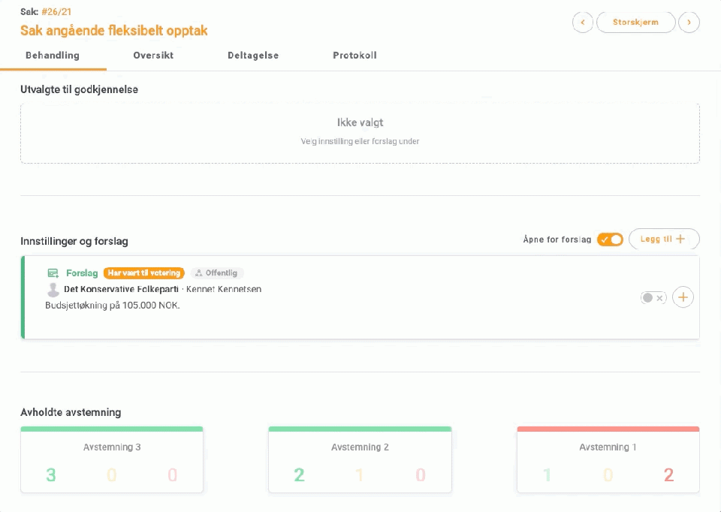
Task: Click Kennet Kennetsen's avatar icon
Action: pos(53,290)
